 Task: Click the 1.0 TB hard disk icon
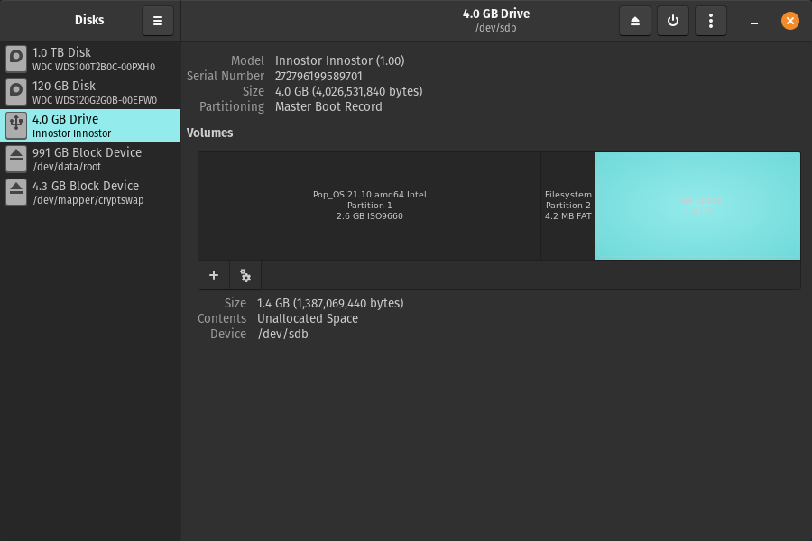tap(16, 60)
